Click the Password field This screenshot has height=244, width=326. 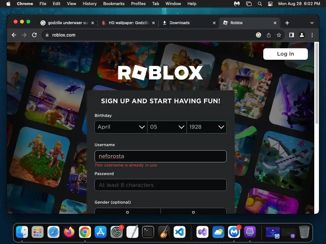click(x=160, y=185)
